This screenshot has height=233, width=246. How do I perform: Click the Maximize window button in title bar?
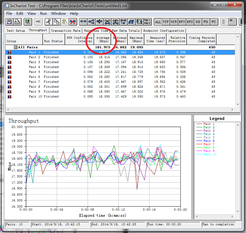pyautogui.click(x=223, y=4)
